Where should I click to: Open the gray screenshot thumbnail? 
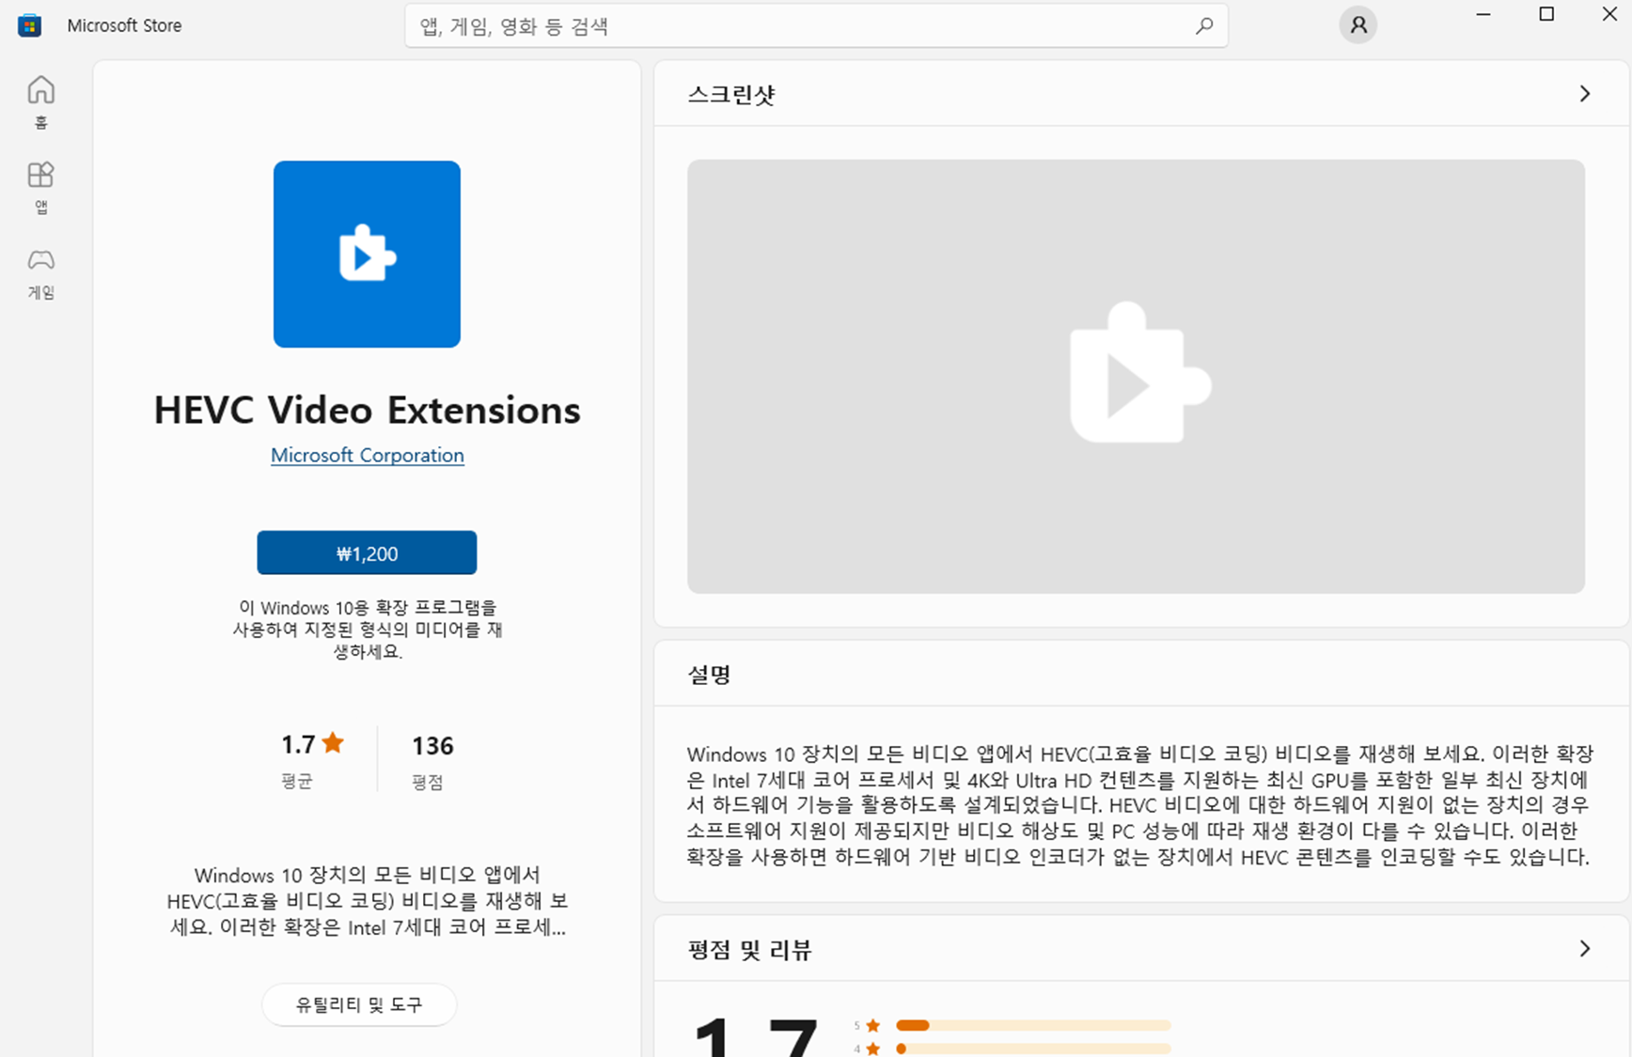click(x=1136, y=376)
